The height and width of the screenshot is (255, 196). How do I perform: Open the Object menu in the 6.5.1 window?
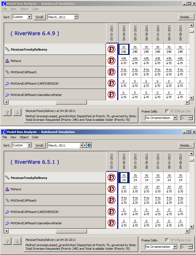coord(24,137)
